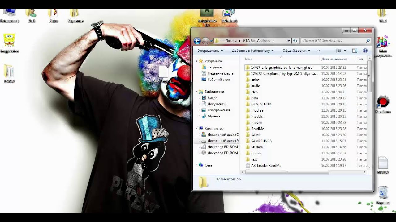Open the Игры folder on desktop
The height and width of the screenshot is (222, 396).
[54, 15]
